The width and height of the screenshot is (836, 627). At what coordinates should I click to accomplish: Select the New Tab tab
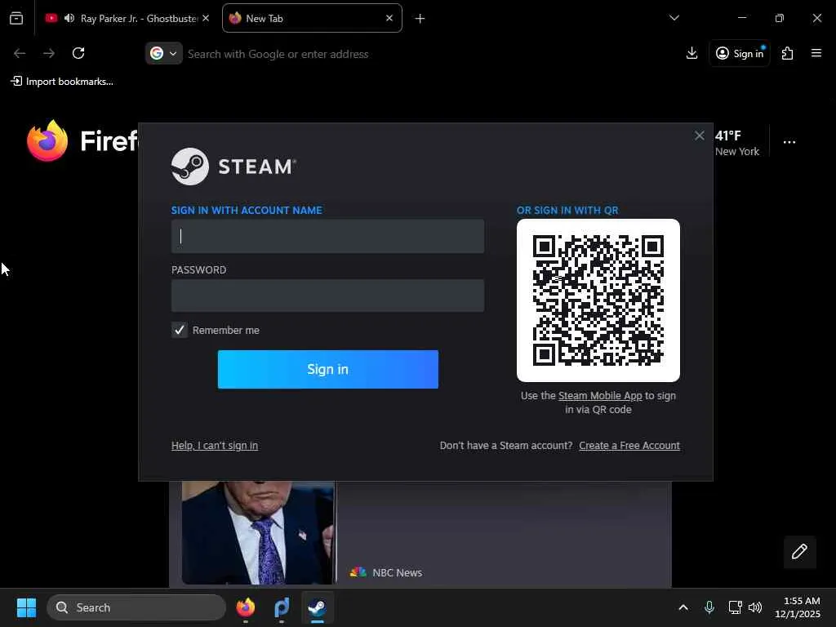pyautogui.click(x=312, y=18)
